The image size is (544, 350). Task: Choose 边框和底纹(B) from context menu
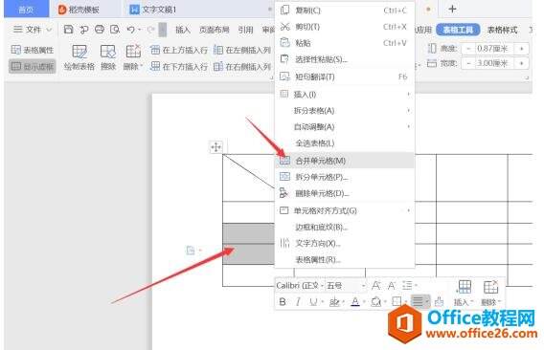[345, 227]
